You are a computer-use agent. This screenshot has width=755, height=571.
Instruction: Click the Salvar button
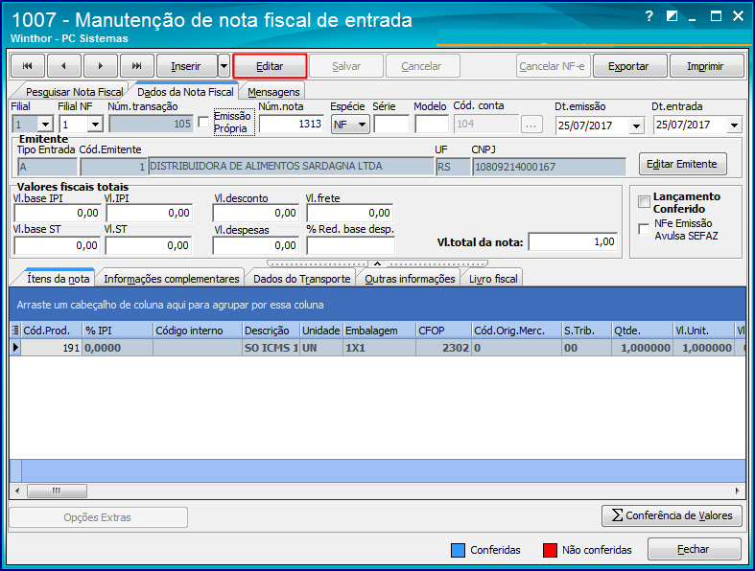(346, 66)
